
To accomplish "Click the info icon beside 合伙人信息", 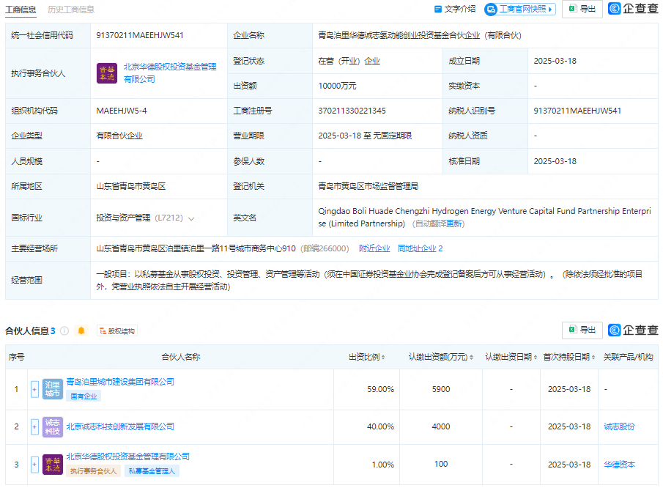I will pyautogui.click(x=64, y=330).
